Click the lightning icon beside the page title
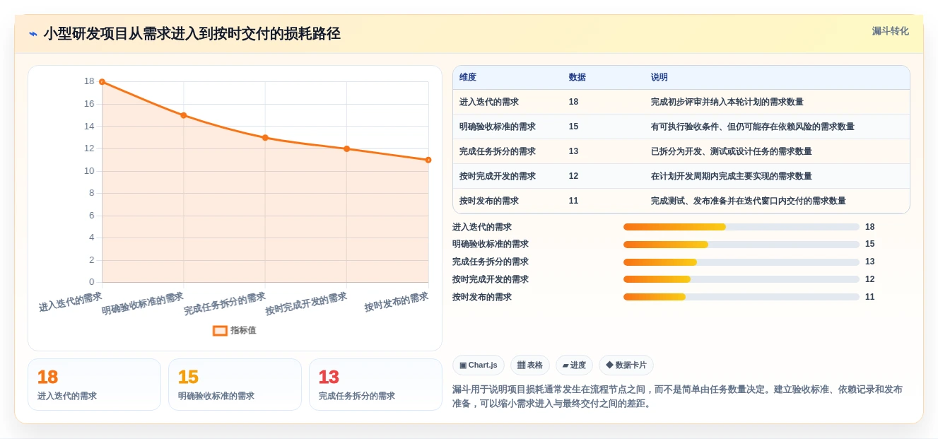The width and height of the screenshot is (938, 439). point(33,34)
